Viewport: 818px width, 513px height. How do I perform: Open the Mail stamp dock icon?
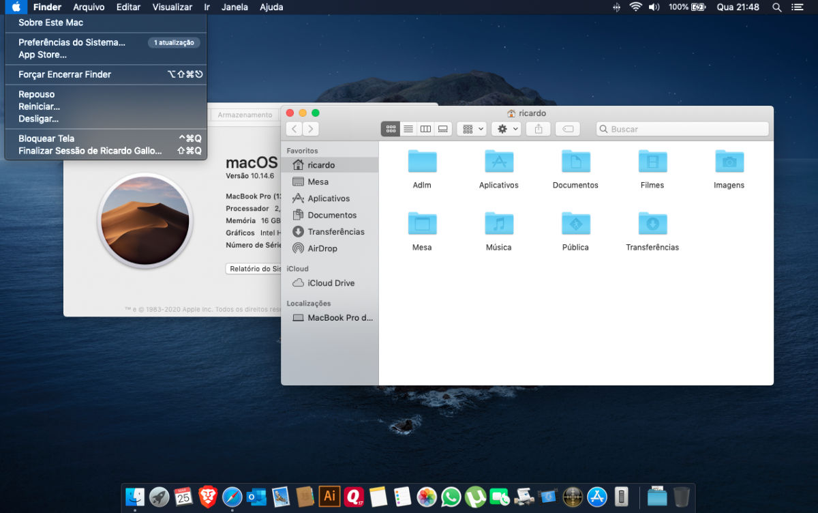pos(281,497)
